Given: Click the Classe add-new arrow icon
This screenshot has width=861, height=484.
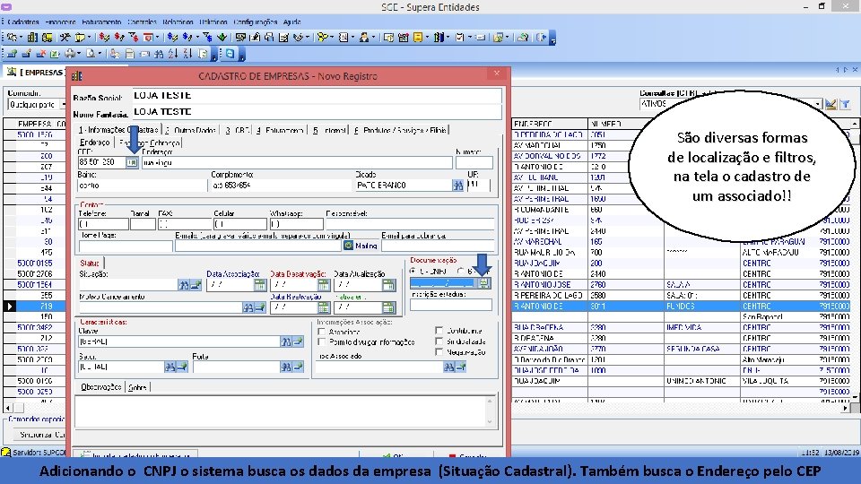Looking at the screenshot, I should [298, 341].
